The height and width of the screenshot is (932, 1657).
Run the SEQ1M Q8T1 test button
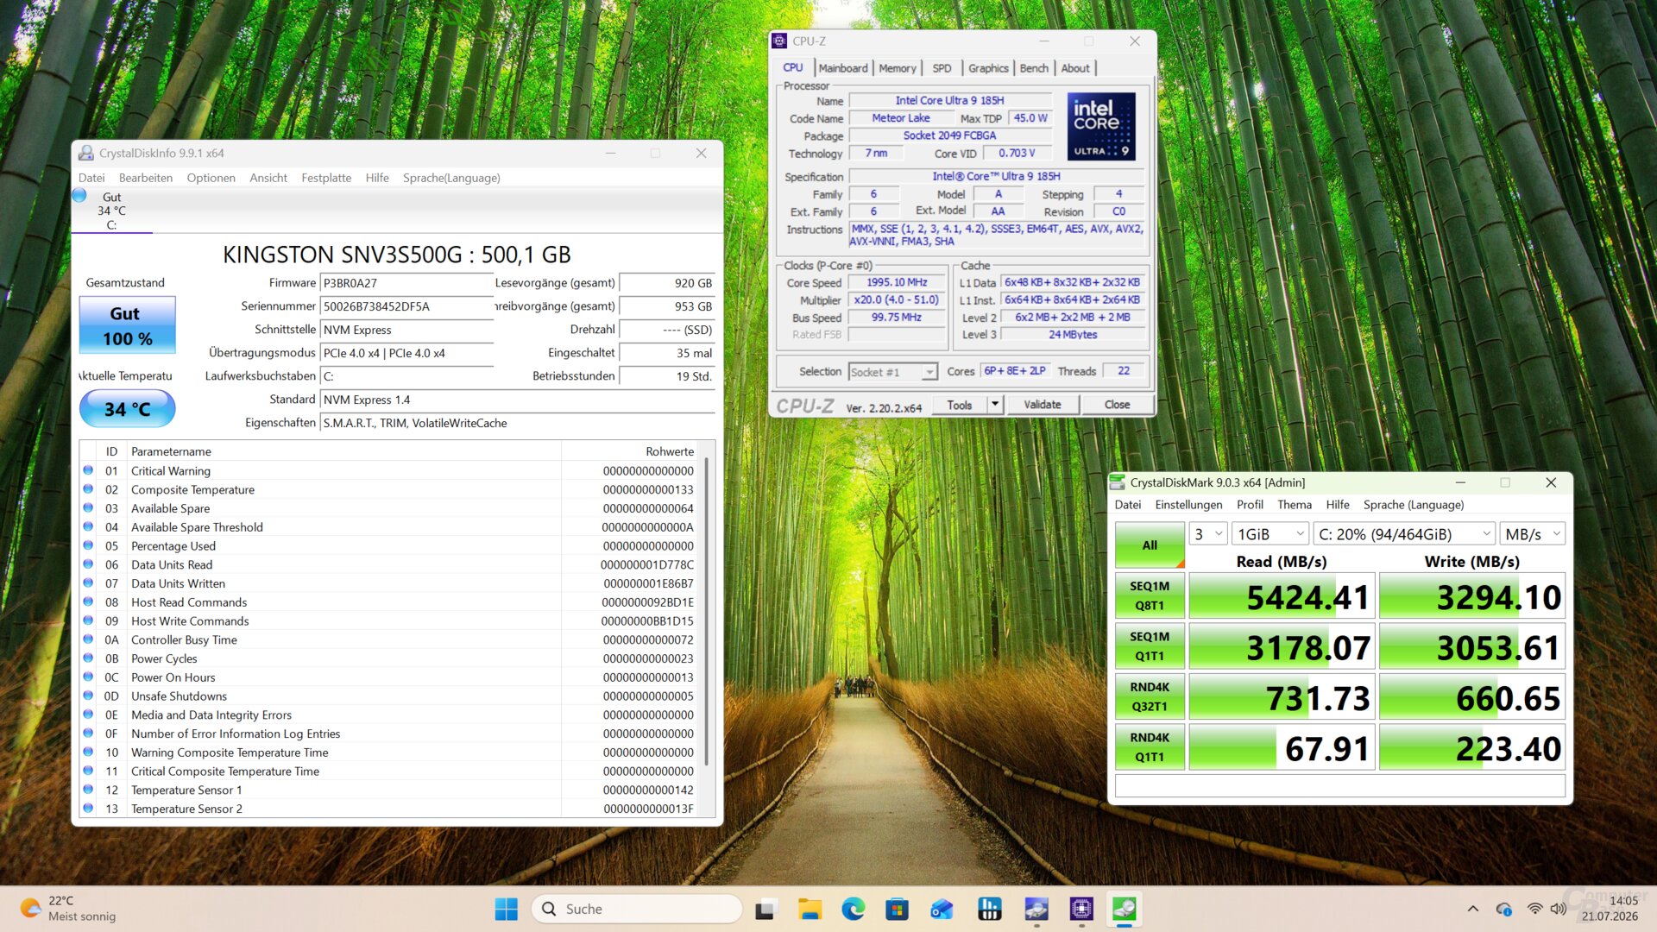point(1150,595)
